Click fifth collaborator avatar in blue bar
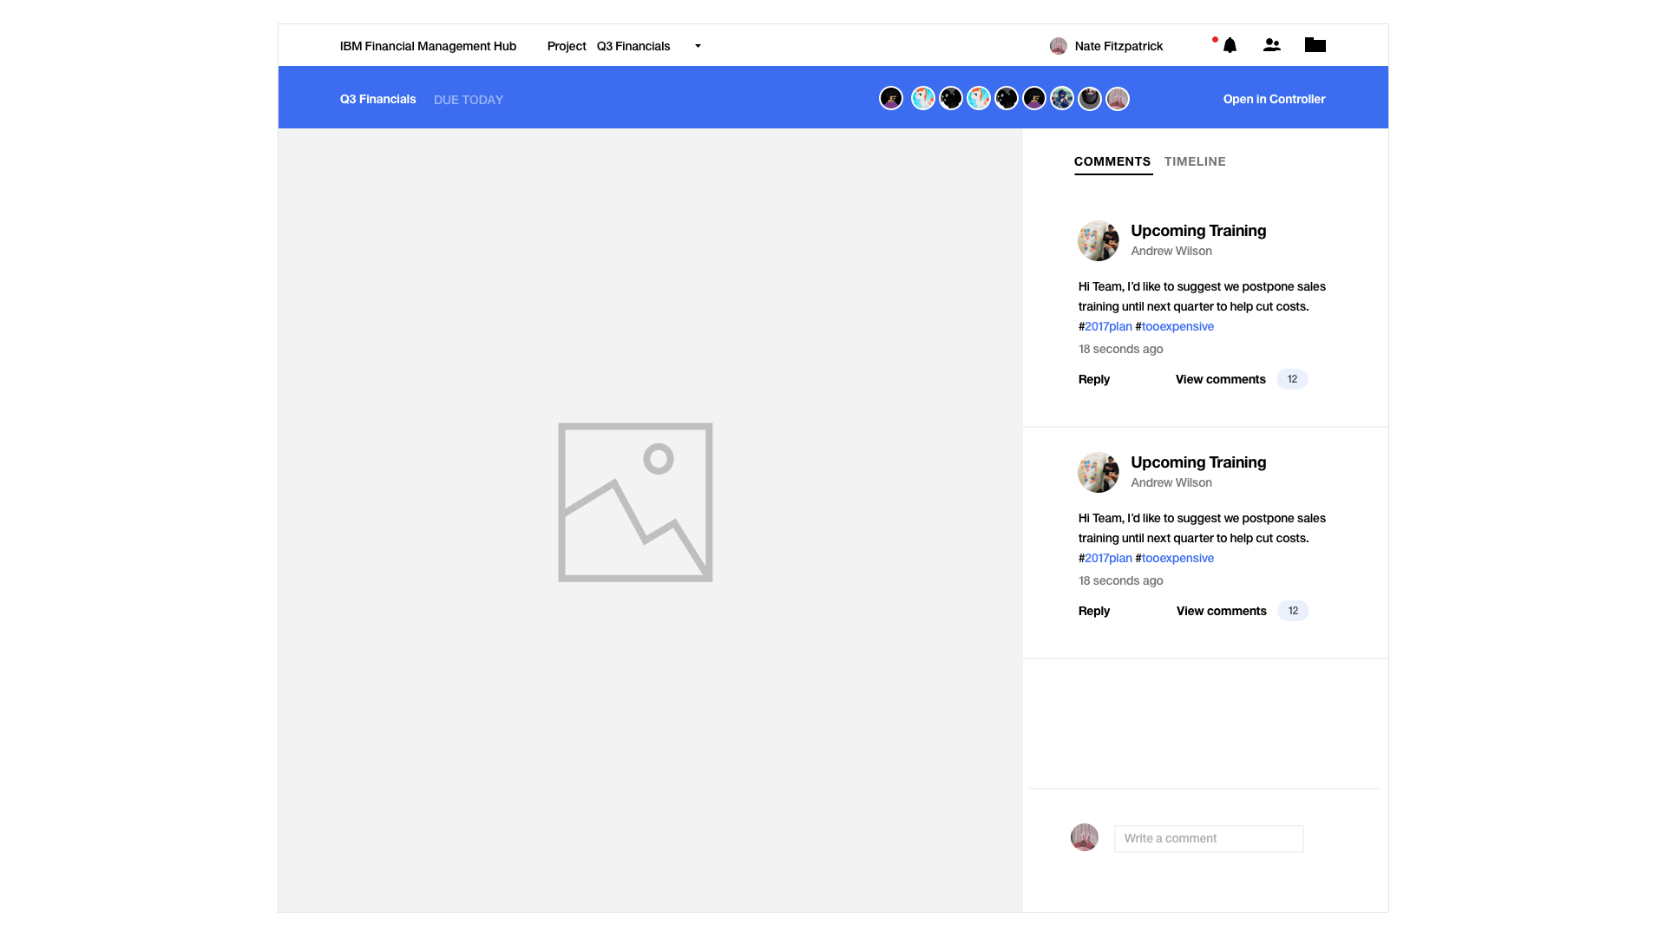The image size is (1666, 937). pos(1007,98)
